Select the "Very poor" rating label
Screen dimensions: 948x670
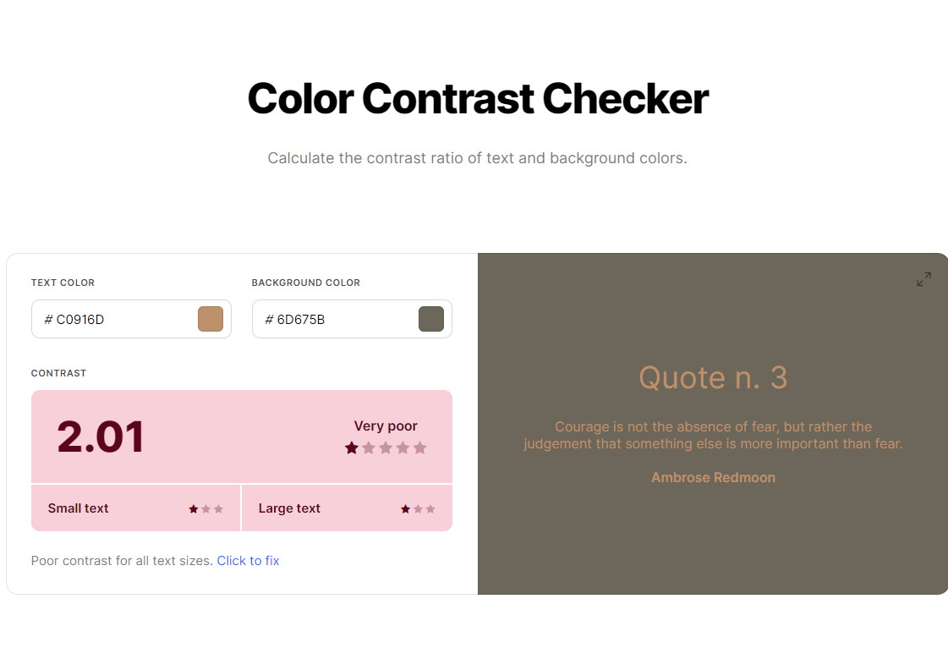[x=386, y=426]
